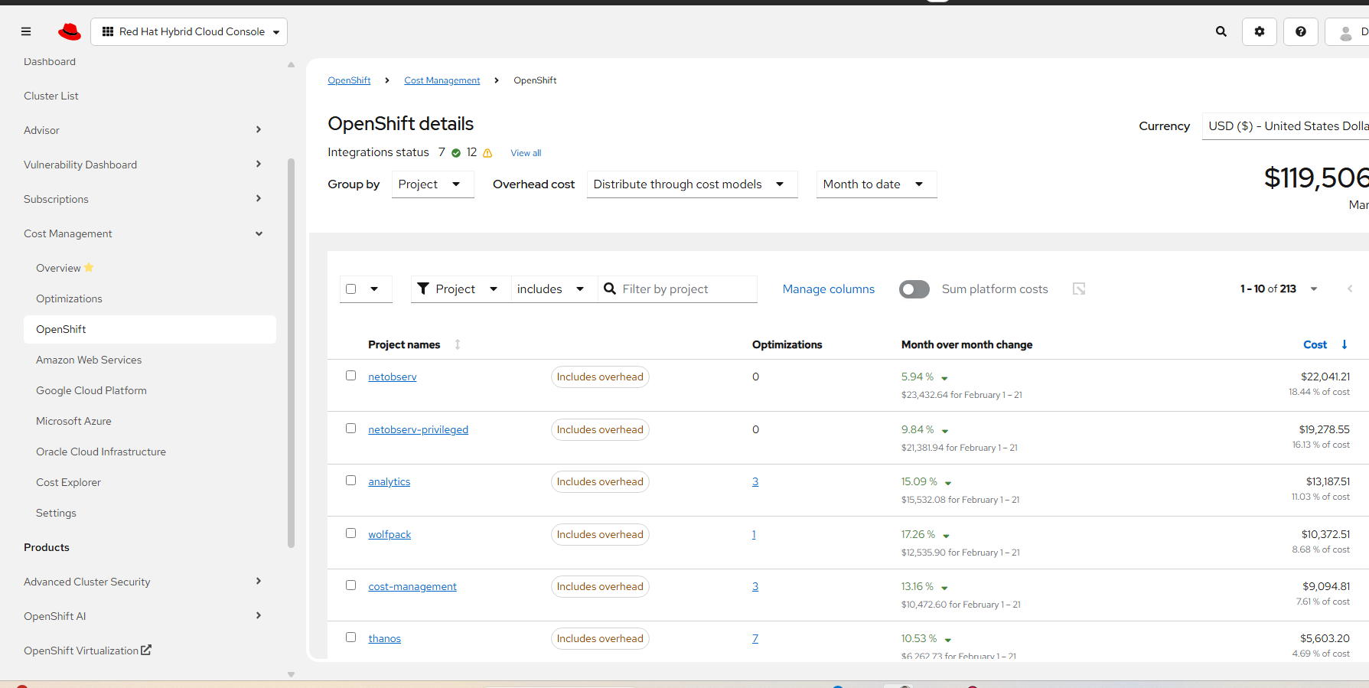Toggle the Sum platform costs switch

[914, 289]
